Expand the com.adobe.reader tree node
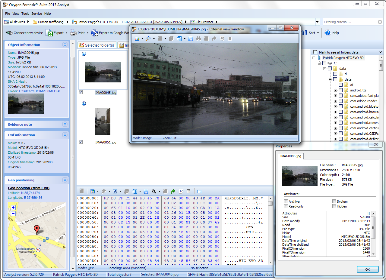The height and width of the screenshot is (280, 386). click(x=335, y=101)
